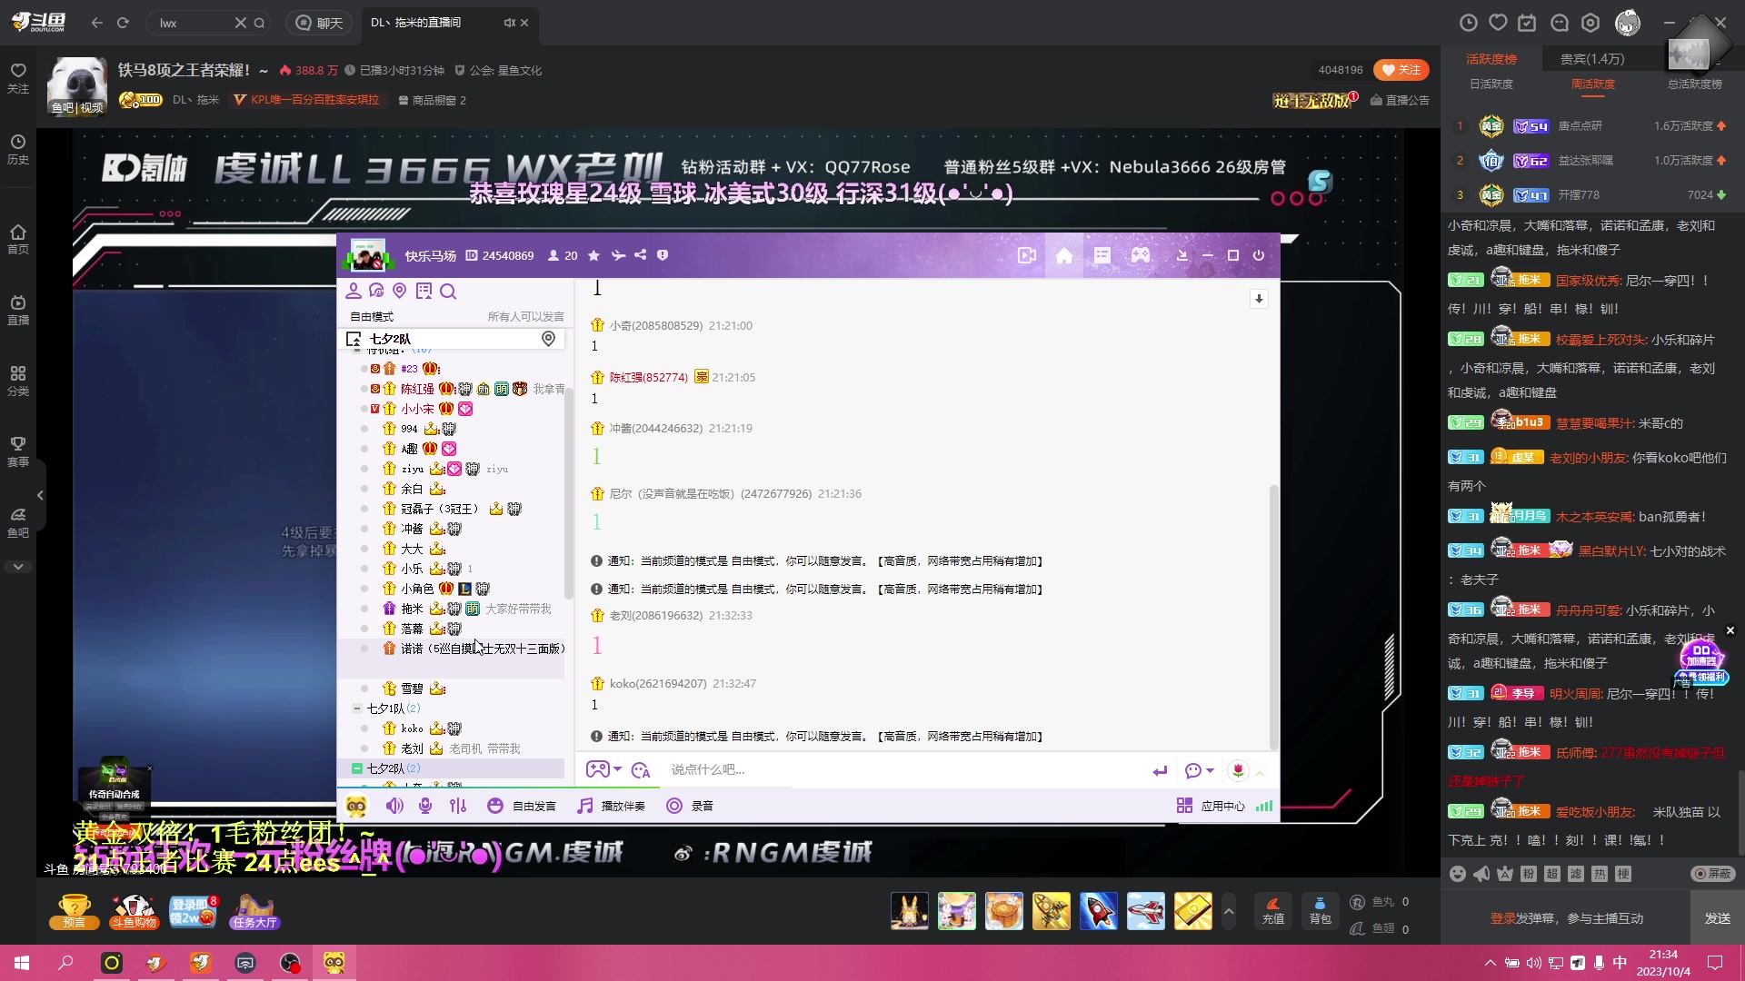This screenshot has width=1745, height=981.
Task: Open Windows notification center icon
Action: point(1715,963)
